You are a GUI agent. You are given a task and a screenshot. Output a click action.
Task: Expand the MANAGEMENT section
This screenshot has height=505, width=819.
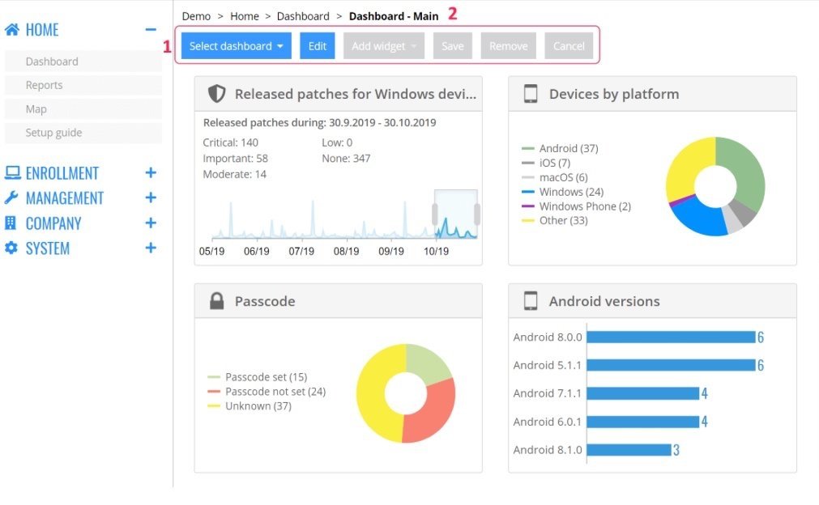pyautogui.click(x=151, y=197)
